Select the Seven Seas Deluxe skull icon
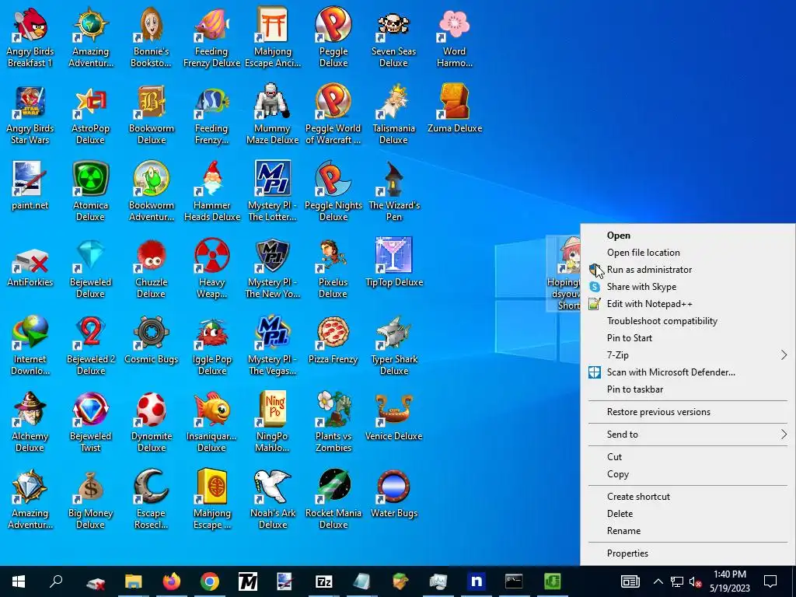 (393, 24)
